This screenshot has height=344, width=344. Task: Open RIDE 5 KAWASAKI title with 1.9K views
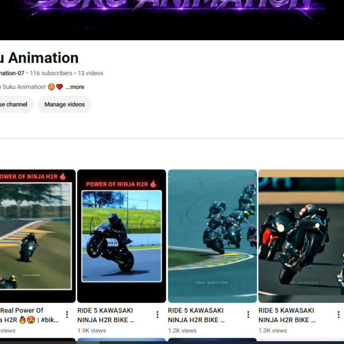tap(105, 315)
